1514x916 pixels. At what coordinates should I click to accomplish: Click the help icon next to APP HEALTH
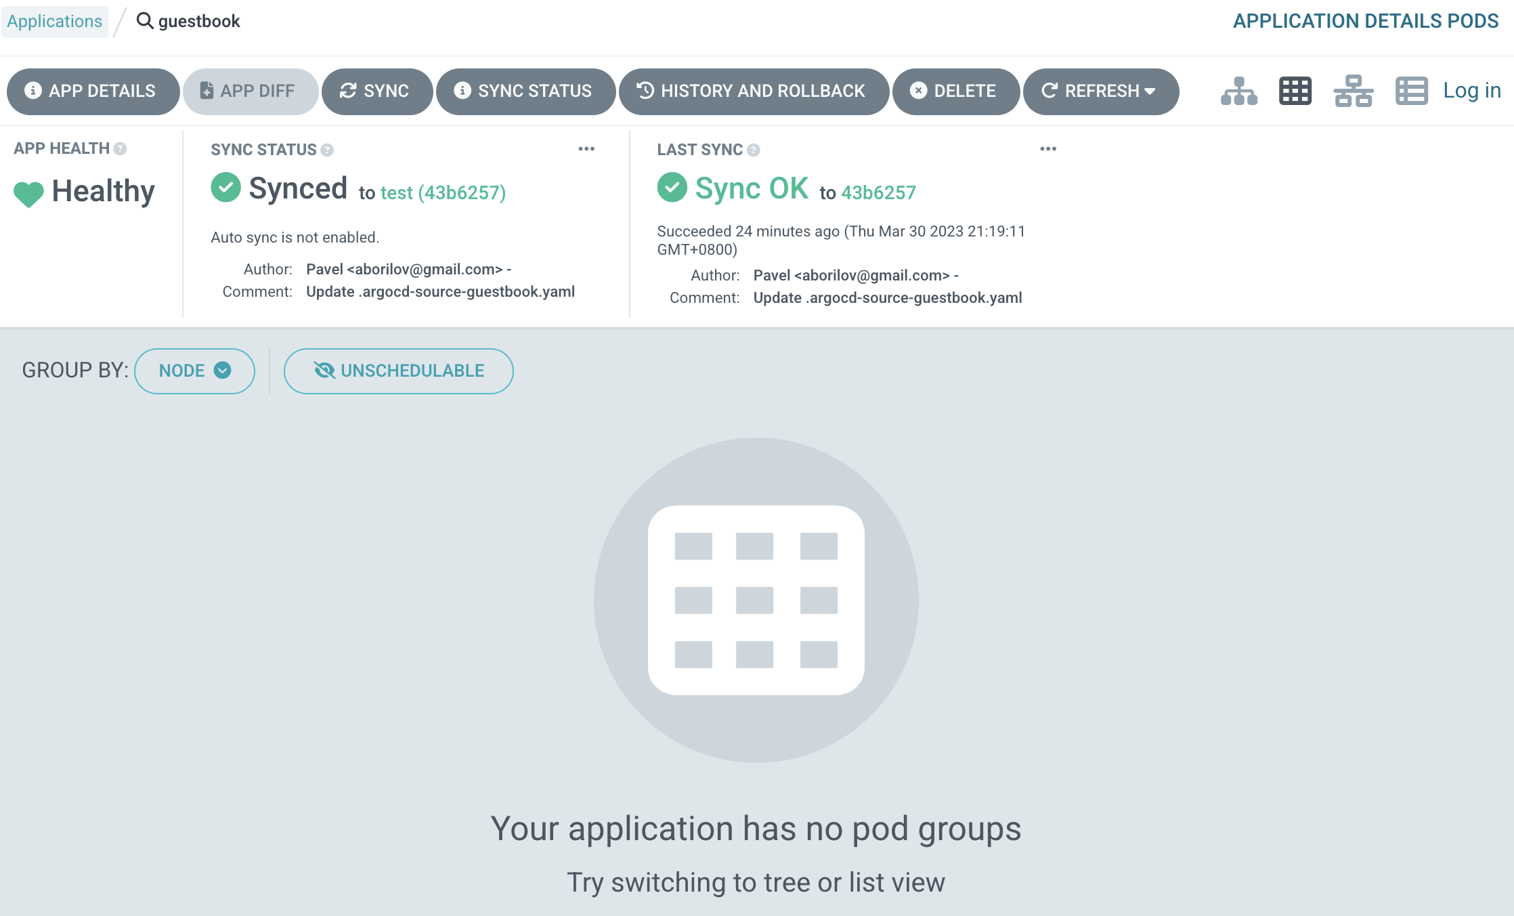coord(119,149)
